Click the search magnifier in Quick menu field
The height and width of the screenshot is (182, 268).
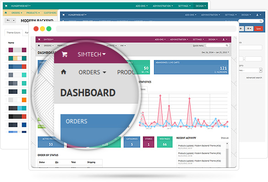(x=227, y=45)
